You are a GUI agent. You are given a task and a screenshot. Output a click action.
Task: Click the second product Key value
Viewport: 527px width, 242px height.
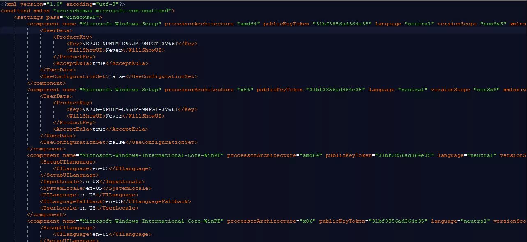click(x=130, y=109)
